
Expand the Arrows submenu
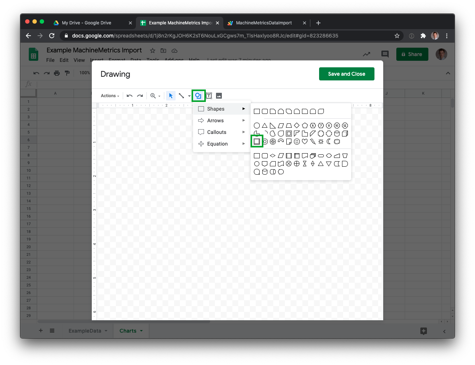point(221,120)
